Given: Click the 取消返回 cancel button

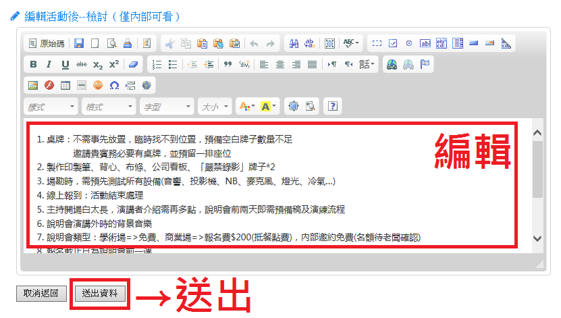Looking at the screenshot, I should (41, 293).
